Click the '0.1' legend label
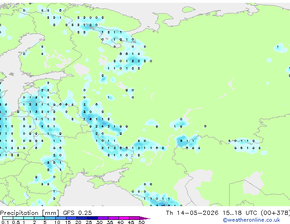The width and height of the screenshot is (290, 224). (5, 222)
